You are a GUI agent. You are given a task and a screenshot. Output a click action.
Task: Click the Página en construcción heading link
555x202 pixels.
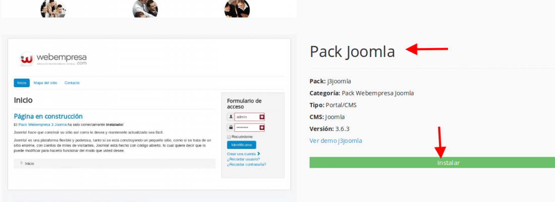tap(48, 116)
